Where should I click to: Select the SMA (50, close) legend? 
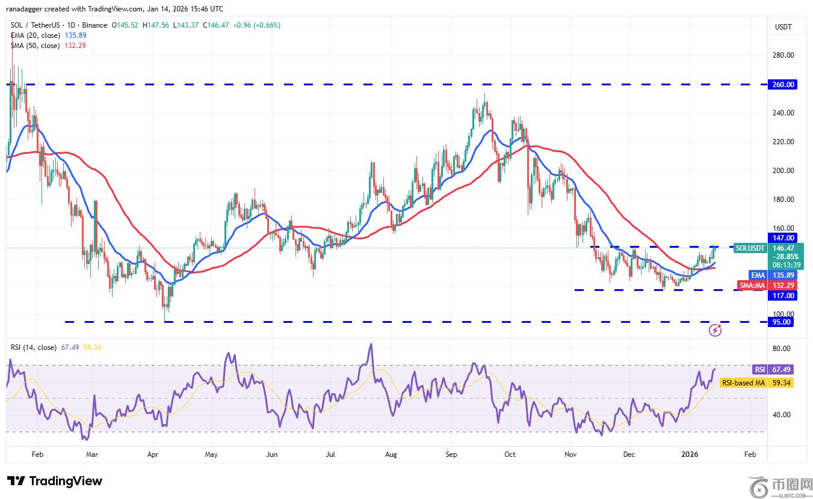click(x=34, y=46)
